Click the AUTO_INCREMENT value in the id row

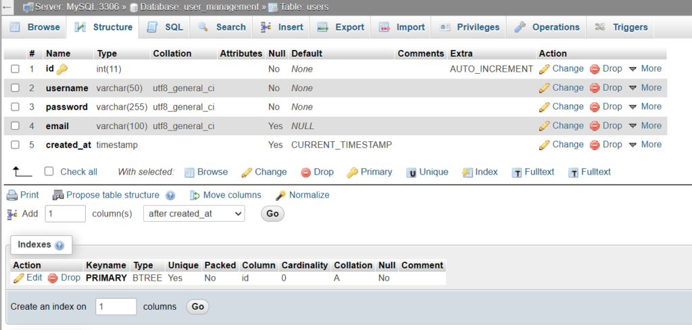click(x=491, y=69)
